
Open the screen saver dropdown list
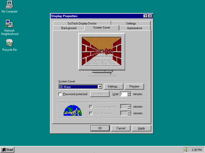coord(100,87)
